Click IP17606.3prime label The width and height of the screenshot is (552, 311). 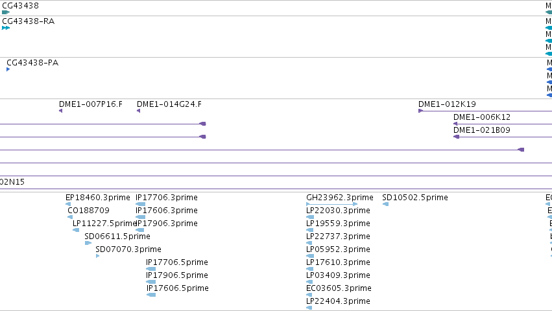(x=167, y=211)
